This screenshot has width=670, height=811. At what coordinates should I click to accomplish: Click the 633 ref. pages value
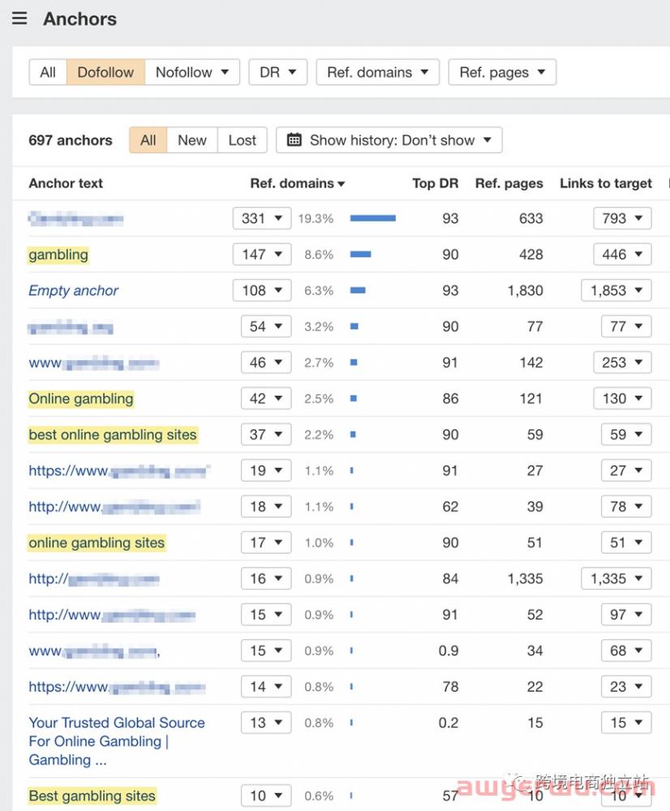(530, 218)
